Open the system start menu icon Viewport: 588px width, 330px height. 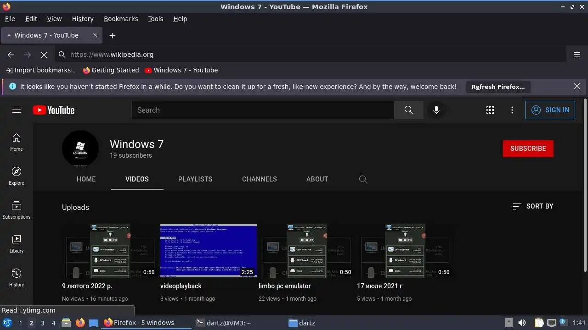(x=7, y=323)
